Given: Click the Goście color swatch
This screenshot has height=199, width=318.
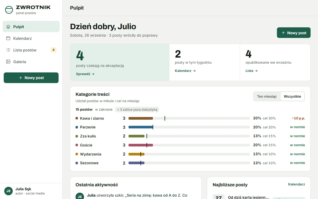Looking at the screenshot, I should point(77,145).
